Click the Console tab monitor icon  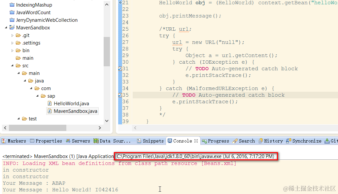[170, 141]
